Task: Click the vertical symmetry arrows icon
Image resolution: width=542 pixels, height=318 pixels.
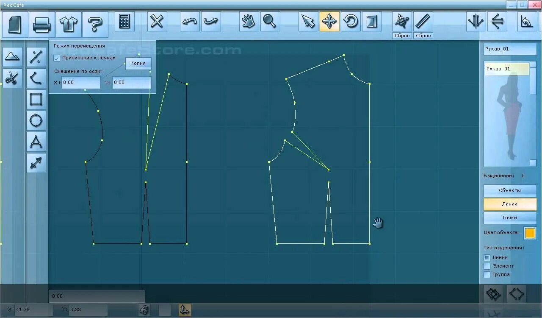Action: [476, 21]
